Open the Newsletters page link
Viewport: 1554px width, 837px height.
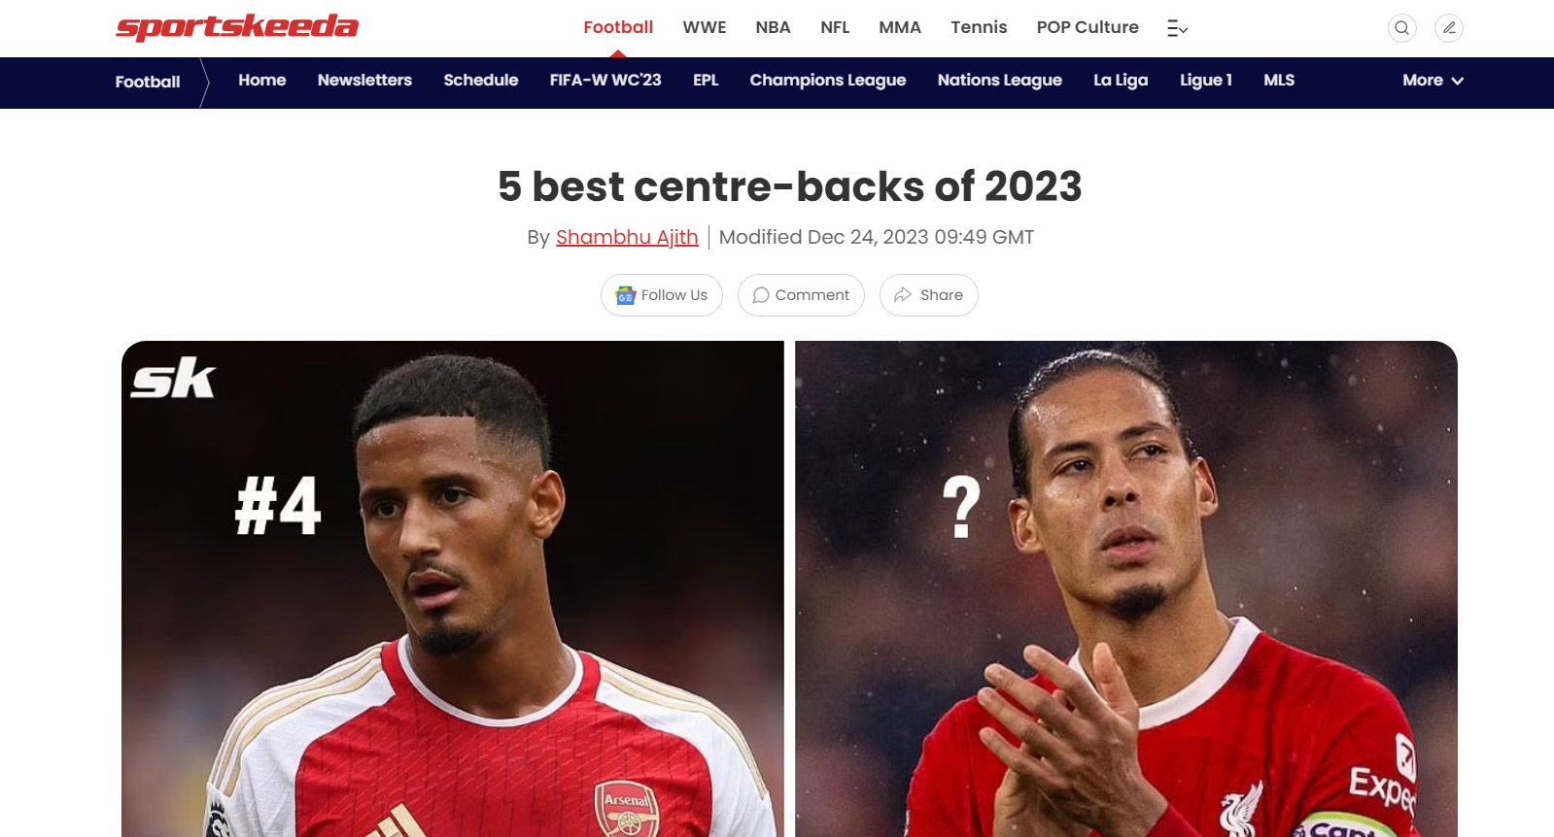[x=364, y=81]
